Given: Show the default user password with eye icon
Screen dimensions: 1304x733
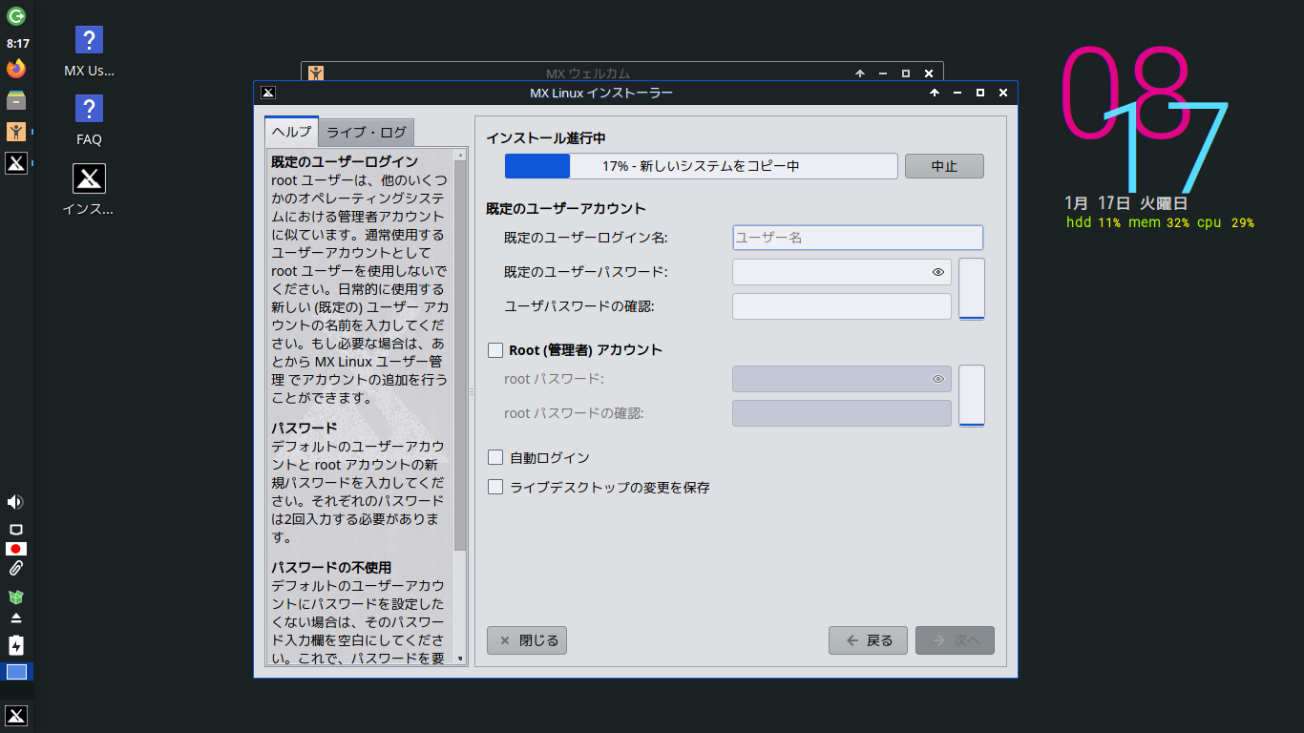Looking at the screenshot, I should 938,272.
